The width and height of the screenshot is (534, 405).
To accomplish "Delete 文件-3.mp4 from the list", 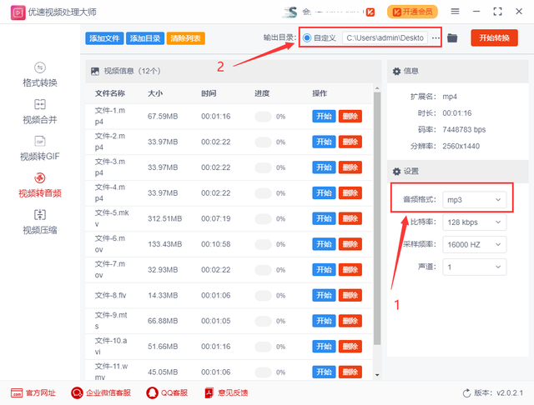I will pyautogui.click(x=350, y=167).
